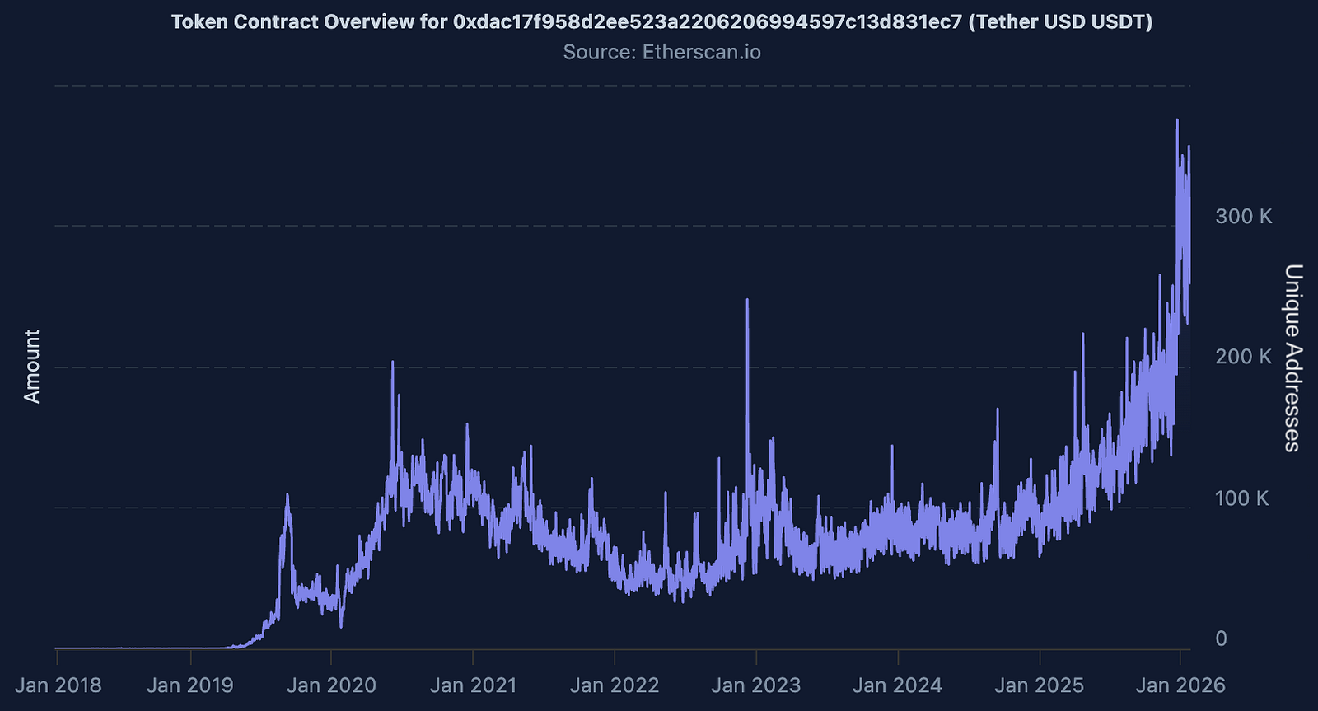This screenshot has width=1318, height=711.
Task: Select the Jan 2019 x-axis label
Action: click(x=190, y=685)
